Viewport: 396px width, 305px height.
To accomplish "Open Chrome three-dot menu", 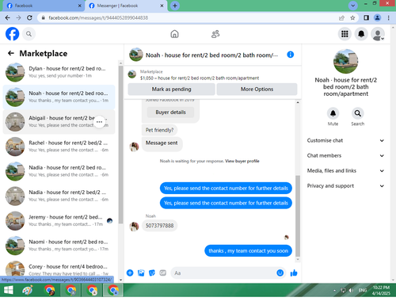I will click(x=388, y=17).
